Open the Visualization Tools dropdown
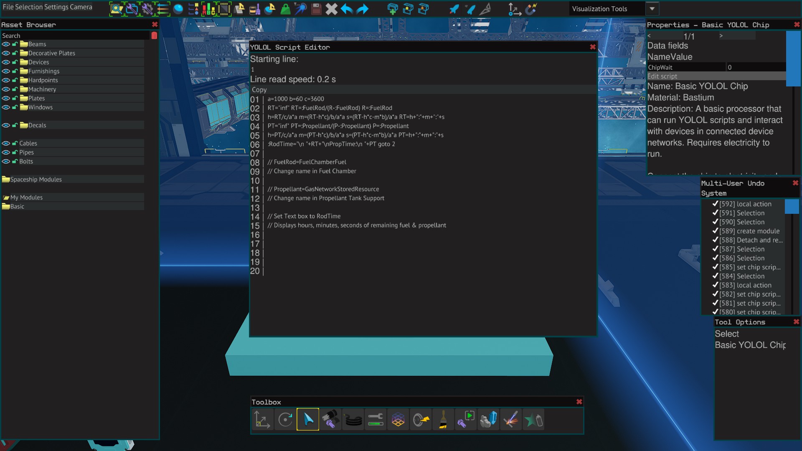The height and width of the screenshot is (451, 802). click(x=652, y=9)
